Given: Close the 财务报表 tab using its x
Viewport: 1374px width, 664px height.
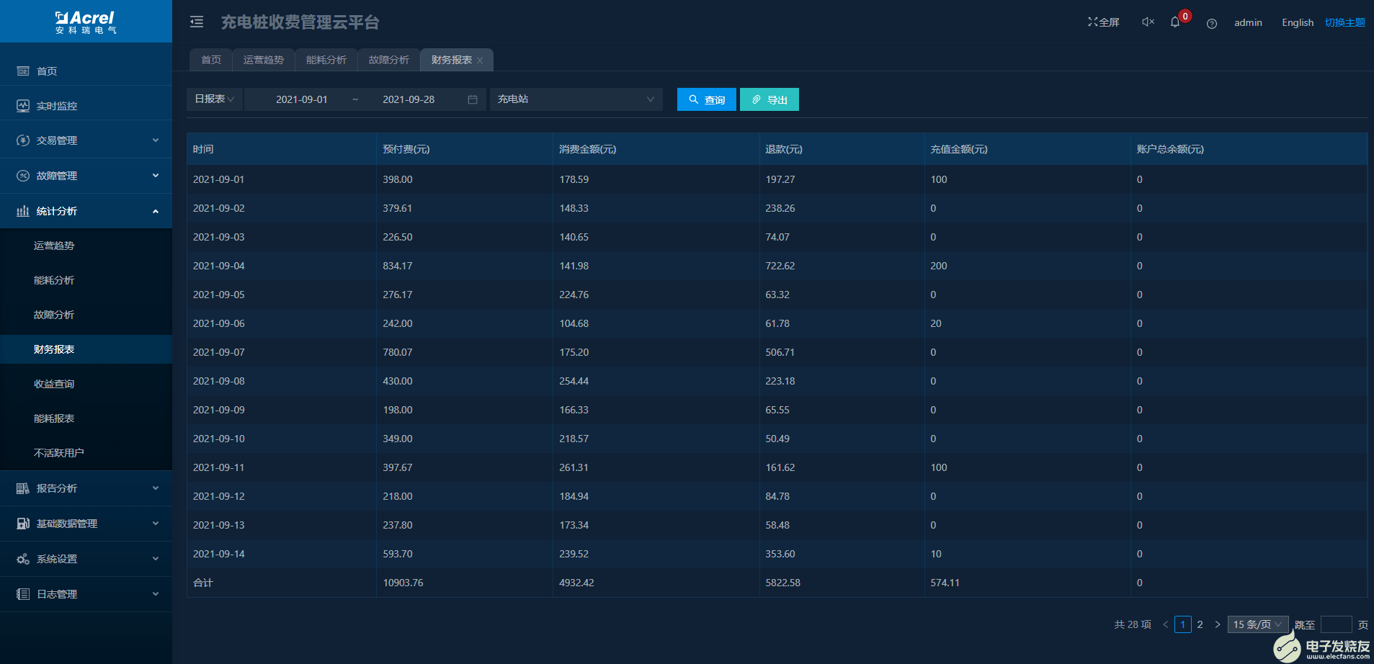Looking at the screenshot, I should 480,60.
